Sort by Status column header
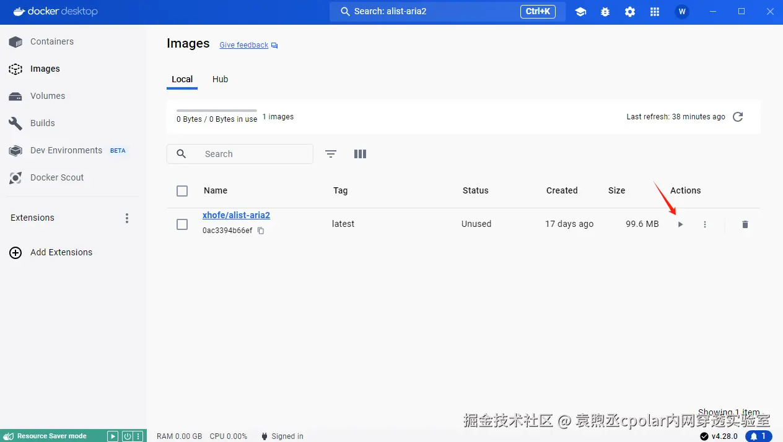Screen dimensions: 783x442 [x=476, y=190]
